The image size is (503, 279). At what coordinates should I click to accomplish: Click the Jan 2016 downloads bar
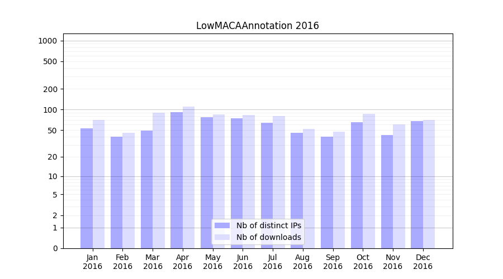98,184
